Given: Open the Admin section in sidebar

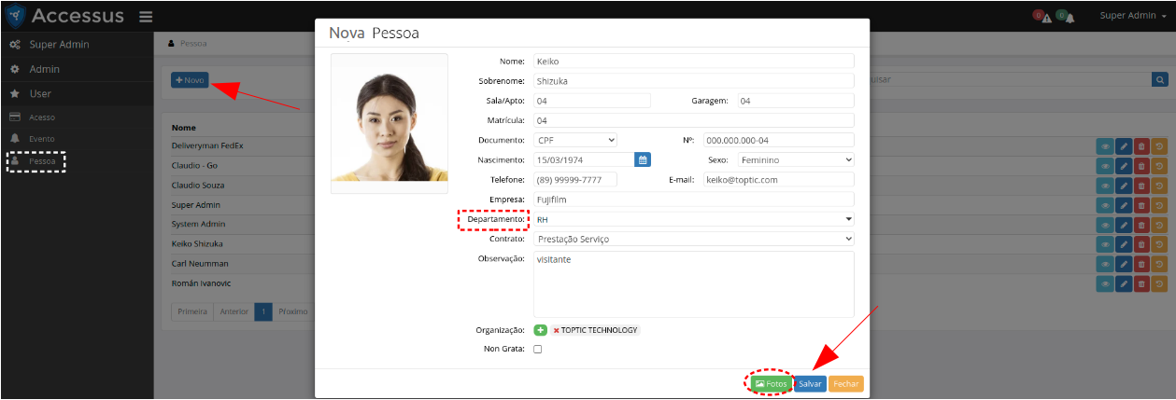Looking at the screenshot, I should click(x=44, y=69).
